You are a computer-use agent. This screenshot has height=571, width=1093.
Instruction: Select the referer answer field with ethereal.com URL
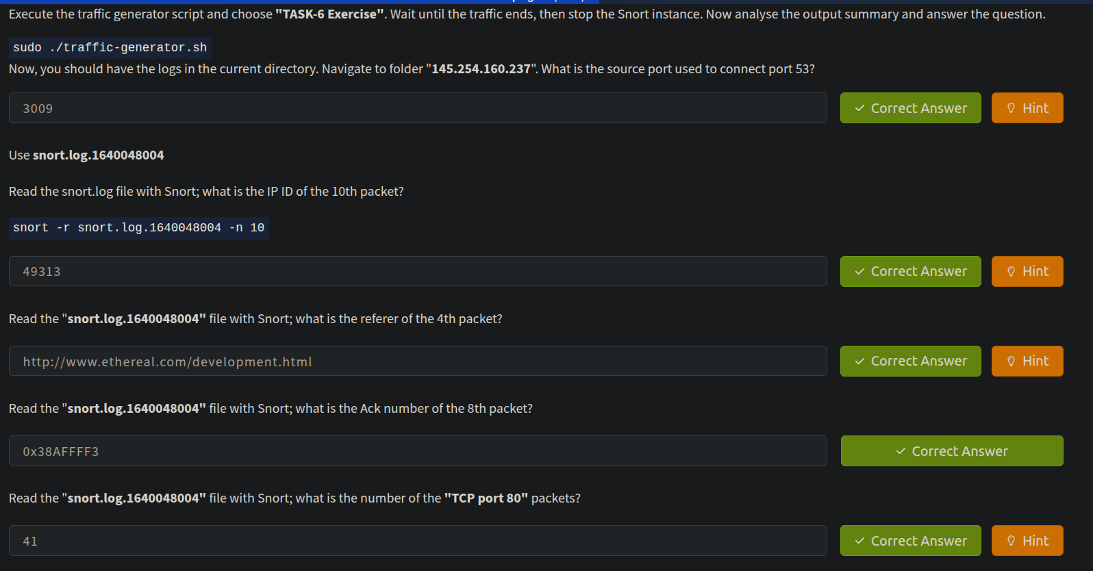point(418,361)
